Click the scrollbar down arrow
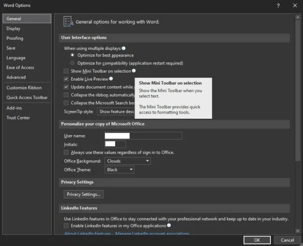 pyautogui.click(x=297, y=231)
